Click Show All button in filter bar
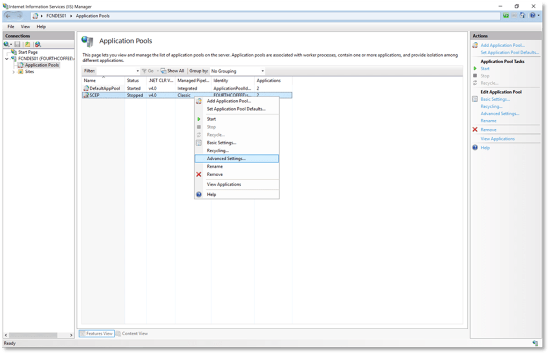 172,71
